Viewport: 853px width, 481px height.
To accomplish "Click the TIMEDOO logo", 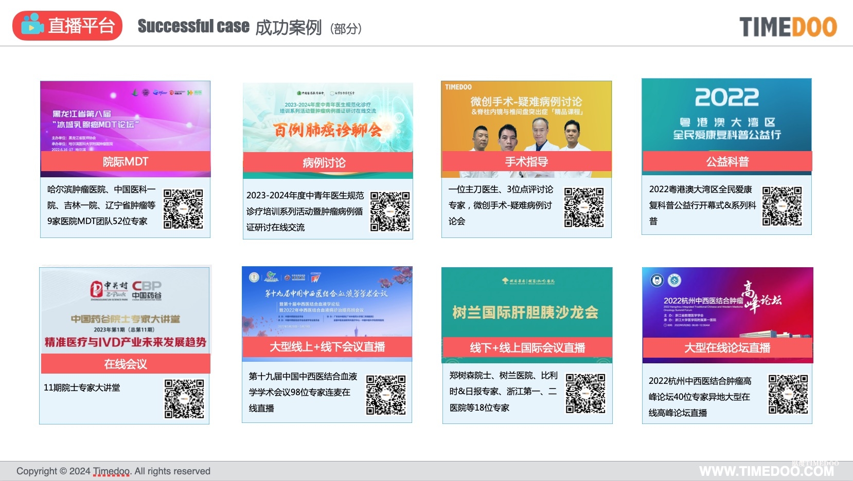I will pyautogui.click(x=788, y=27).
